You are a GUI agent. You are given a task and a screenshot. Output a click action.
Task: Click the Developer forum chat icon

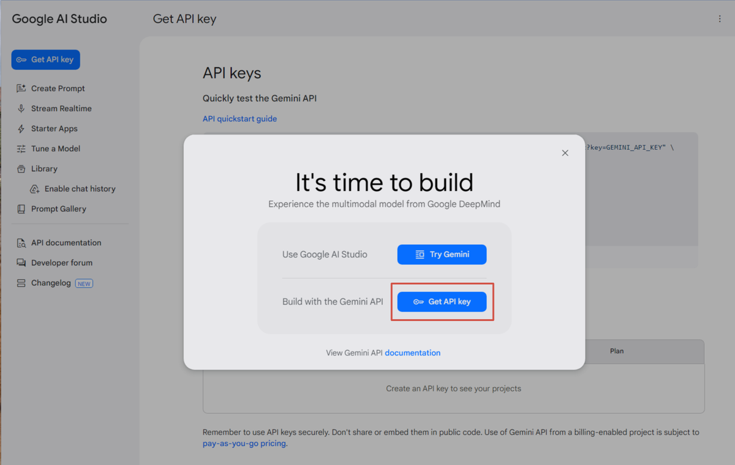21,263
